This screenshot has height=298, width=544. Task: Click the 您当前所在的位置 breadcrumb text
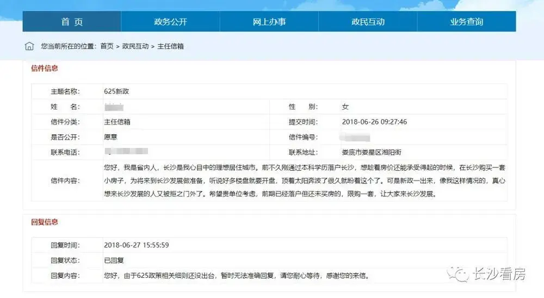pos(69,46)
